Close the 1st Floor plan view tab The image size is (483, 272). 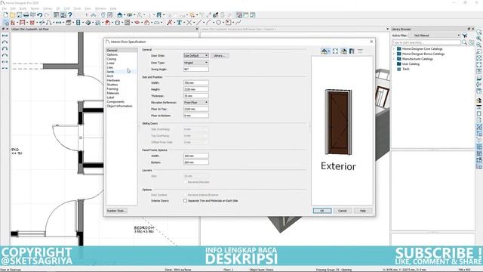tap(197, 29)
